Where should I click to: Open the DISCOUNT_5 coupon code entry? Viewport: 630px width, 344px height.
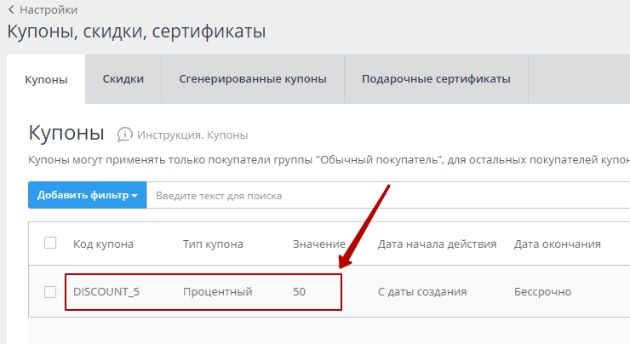coord(106,292)
